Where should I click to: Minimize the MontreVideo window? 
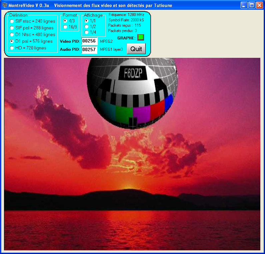pyautogui.click(x=244, y=5)
